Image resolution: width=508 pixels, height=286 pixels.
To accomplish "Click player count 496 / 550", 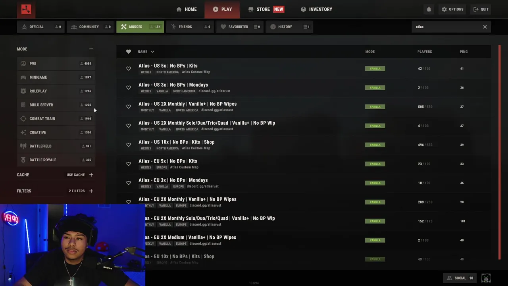I will [x=425, y=145].
